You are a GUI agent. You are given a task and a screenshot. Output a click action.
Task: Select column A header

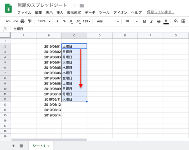pos(23,36)
